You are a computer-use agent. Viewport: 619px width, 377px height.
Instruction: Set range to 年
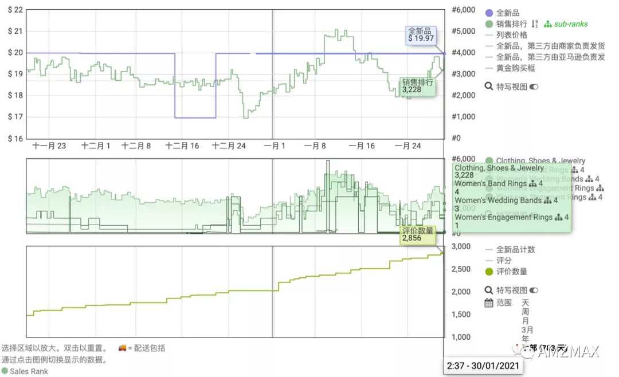pos(526,339)
